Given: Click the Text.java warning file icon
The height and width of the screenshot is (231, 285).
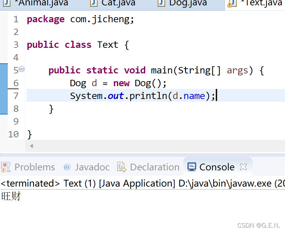Looking at the screenshot, I should [232, 3].
